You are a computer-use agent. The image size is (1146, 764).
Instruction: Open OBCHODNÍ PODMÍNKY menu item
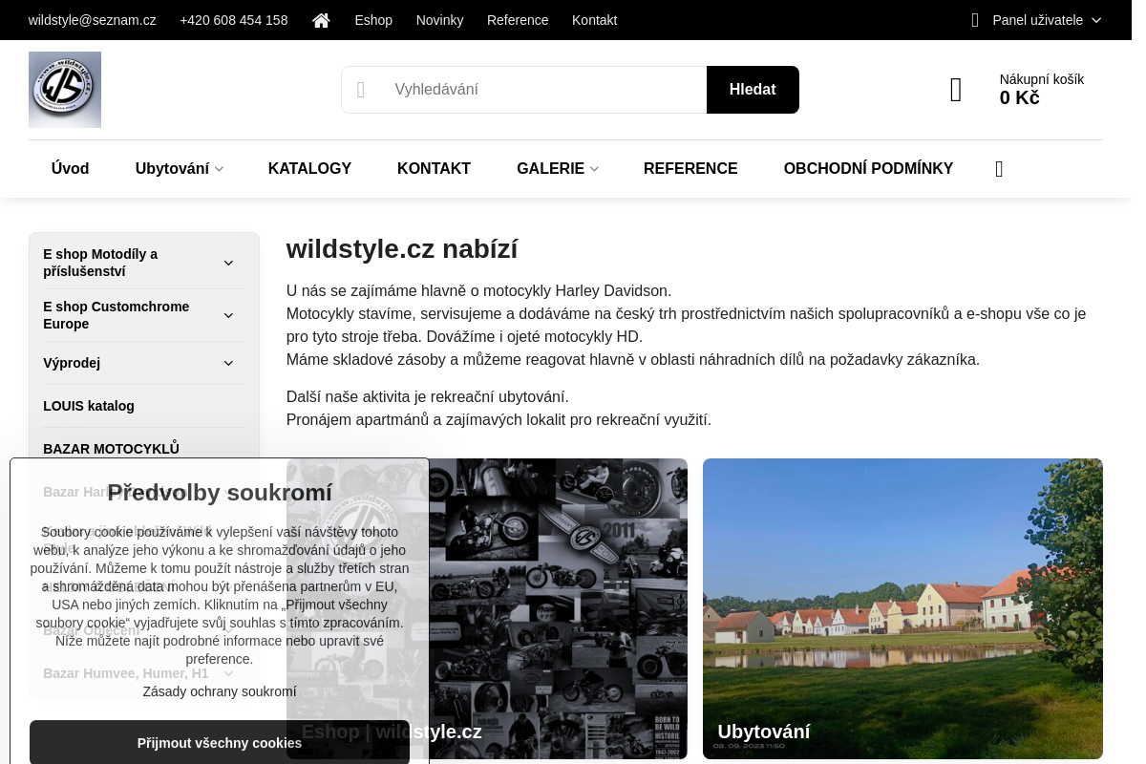(868, 169)
